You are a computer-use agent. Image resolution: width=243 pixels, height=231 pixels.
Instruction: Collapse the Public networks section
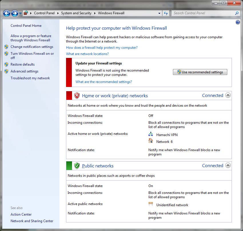[x=228, y=165]
